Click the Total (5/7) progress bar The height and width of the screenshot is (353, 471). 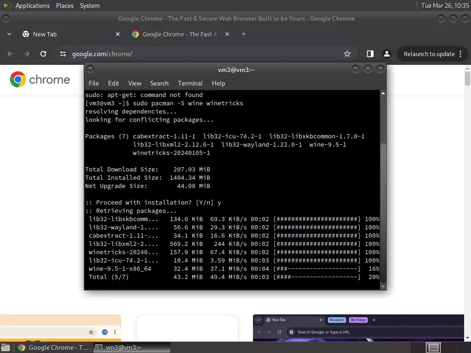coord(316,277)
